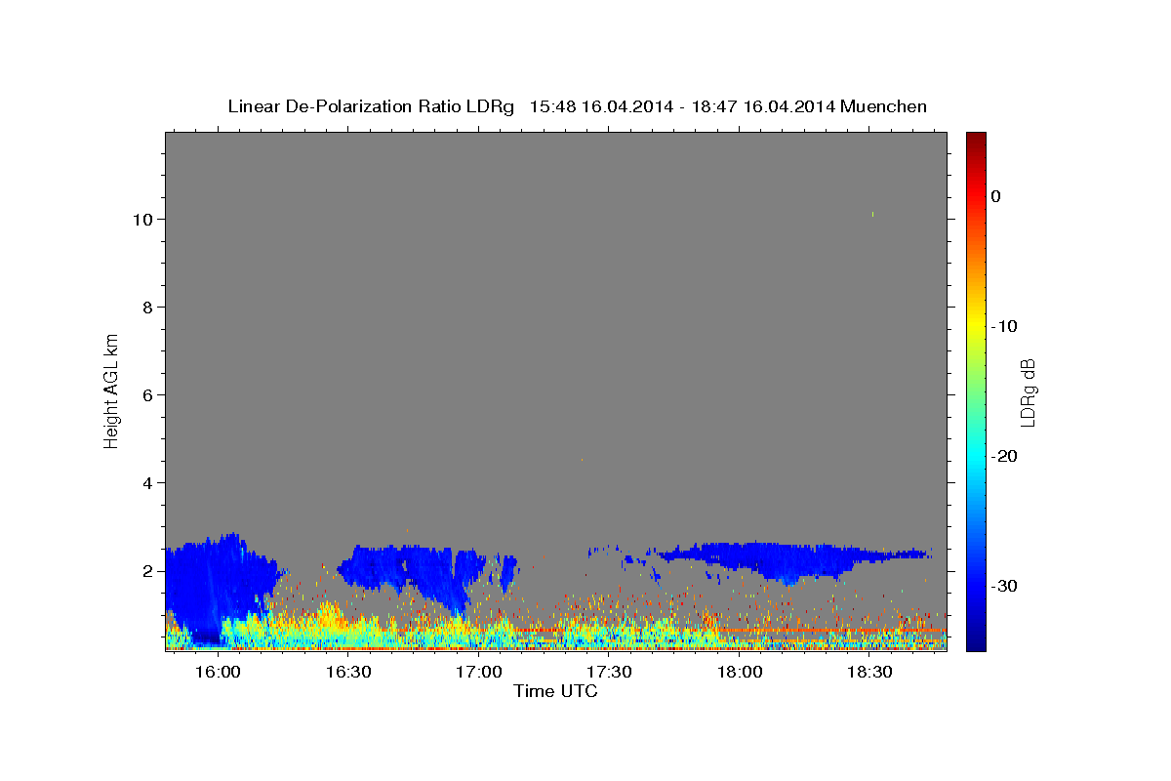1171x781 pixels.
Task: Click the 16:00 time tick label
Action: [218, 673]
